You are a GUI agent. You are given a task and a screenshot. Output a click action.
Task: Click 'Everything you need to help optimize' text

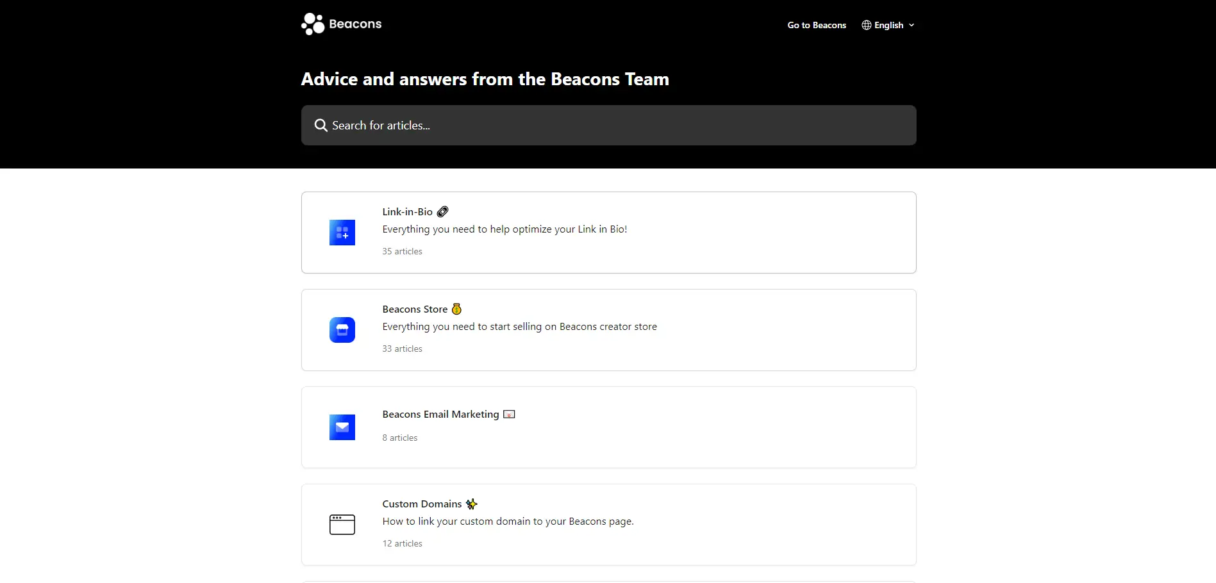504,229
